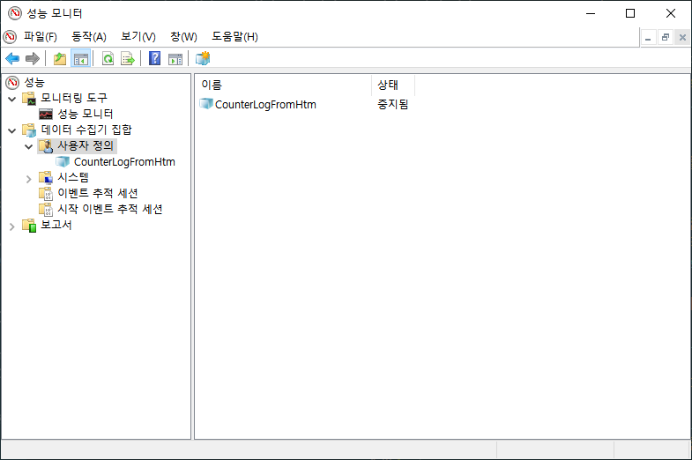Sort by the 이름 column header
The width and height of the screenshot is (692, 460).
pyautogui.click(x=283, y=85)
